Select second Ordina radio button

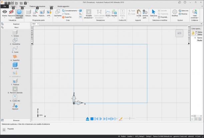[196, 34]
